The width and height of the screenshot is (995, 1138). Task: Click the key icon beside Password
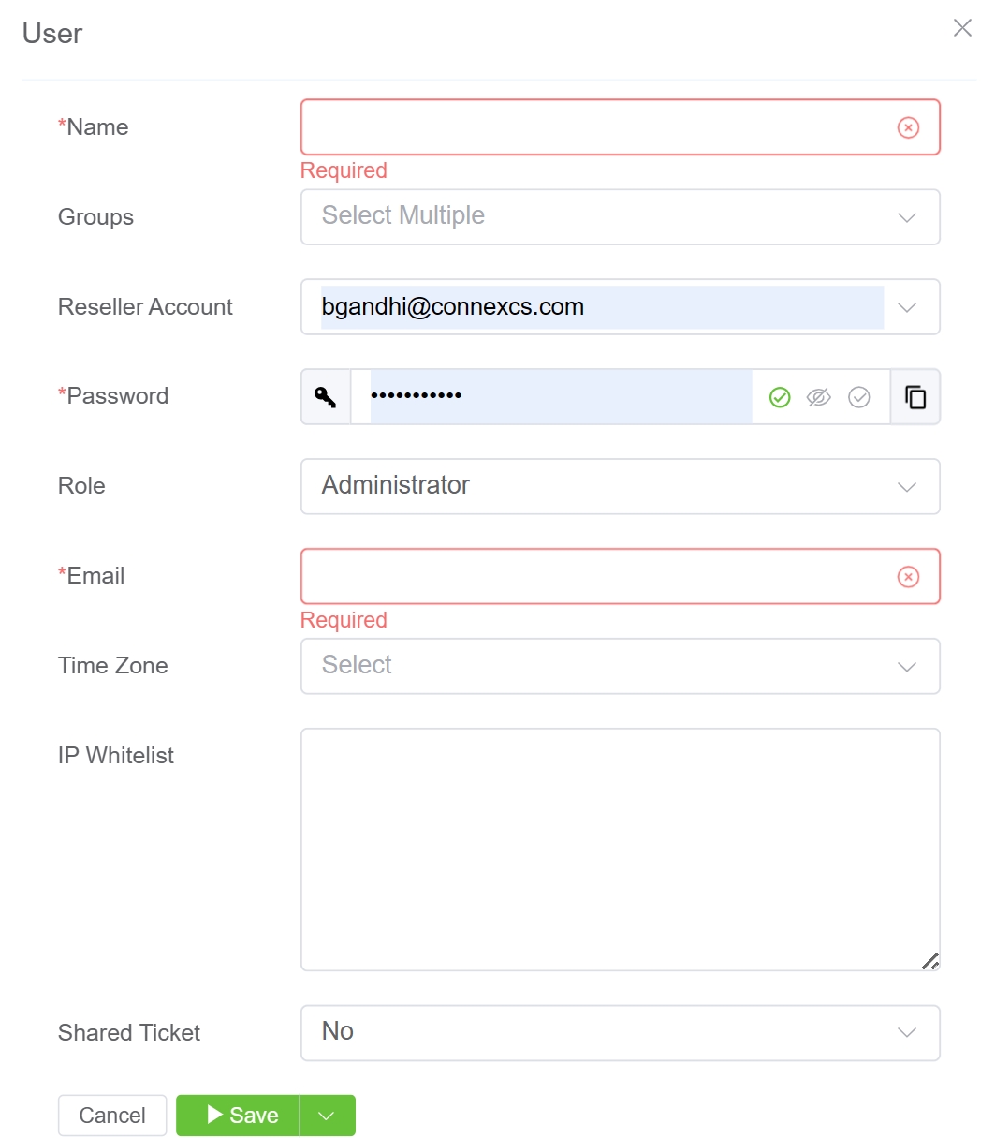pyautogui.click(x=325, y=397)
